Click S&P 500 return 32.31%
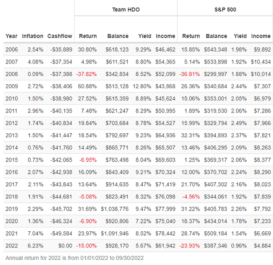 point(191,135)
